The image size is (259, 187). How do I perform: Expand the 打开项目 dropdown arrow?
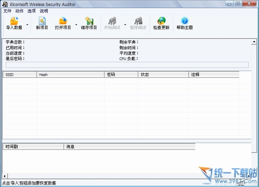tap(76, 25)
